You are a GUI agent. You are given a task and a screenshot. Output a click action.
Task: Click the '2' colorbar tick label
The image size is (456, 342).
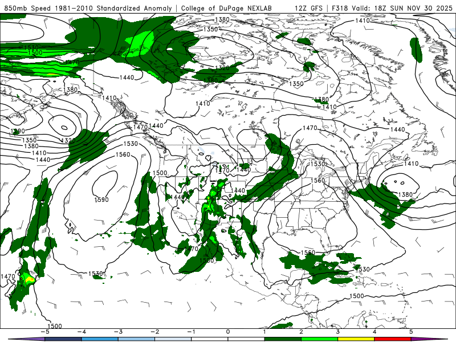point(302,332)
